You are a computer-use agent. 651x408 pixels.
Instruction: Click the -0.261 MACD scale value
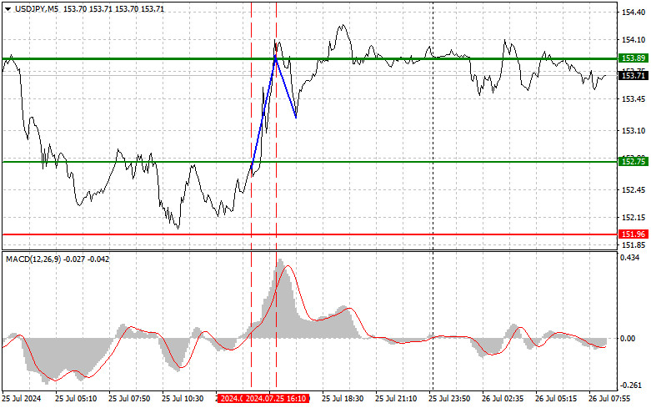(629, 385)
